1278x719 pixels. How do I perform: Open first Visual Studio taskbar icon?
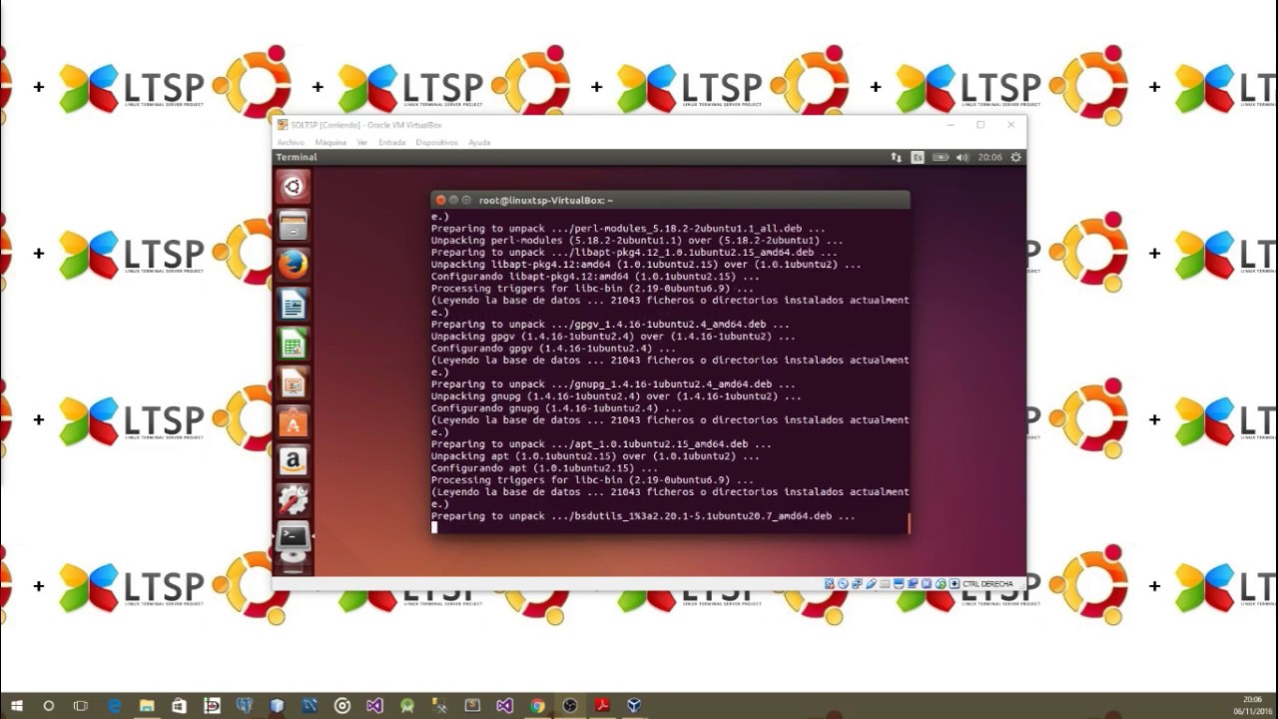coord(374,706)
